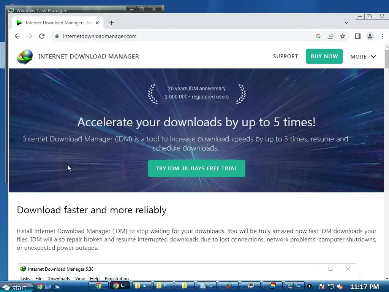Open File menu in IDM screenshot
Screen dimensions: 389x292
pos(39,279)
